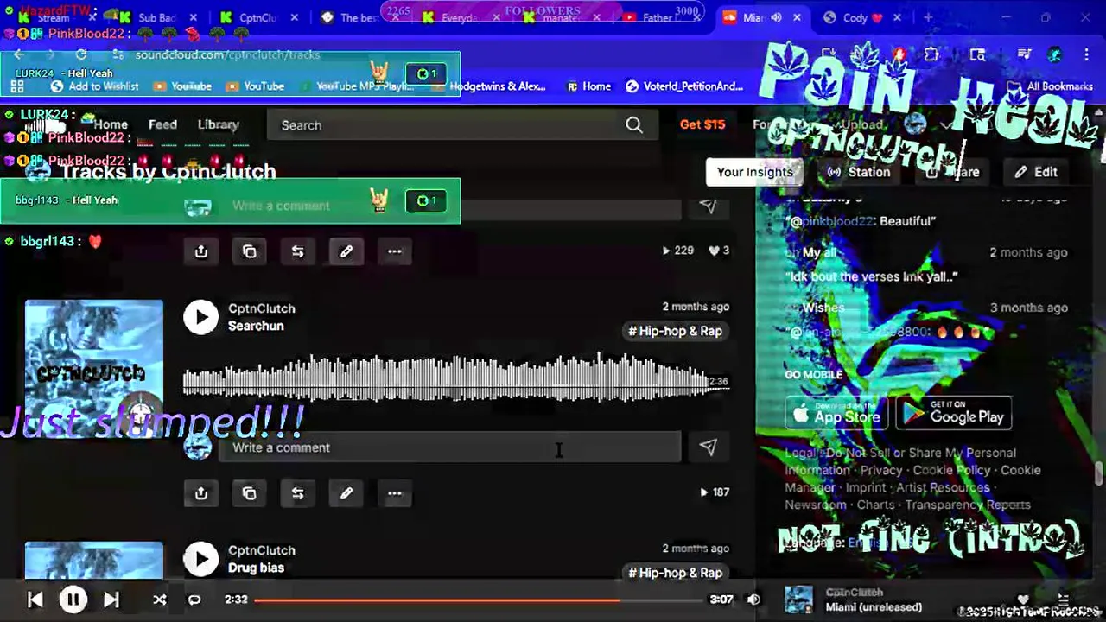Click the now playing Miami thumbnail
The width and height of the screenshot is (1106, 622).
[x=798, y=600]
